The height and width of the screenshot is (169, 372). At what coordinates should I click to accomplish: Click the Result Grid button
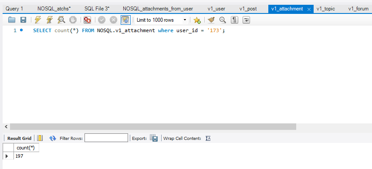tap(19, 138)
